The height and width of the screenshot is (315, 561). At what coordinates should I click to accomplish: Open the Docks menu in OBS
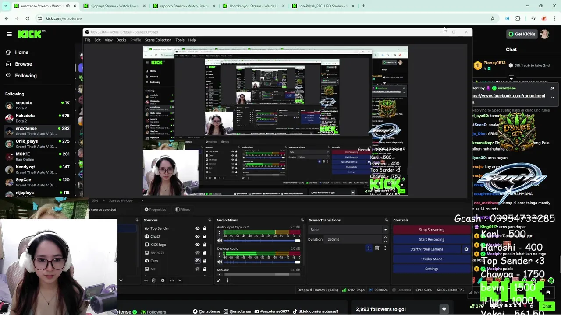(121, 40)
